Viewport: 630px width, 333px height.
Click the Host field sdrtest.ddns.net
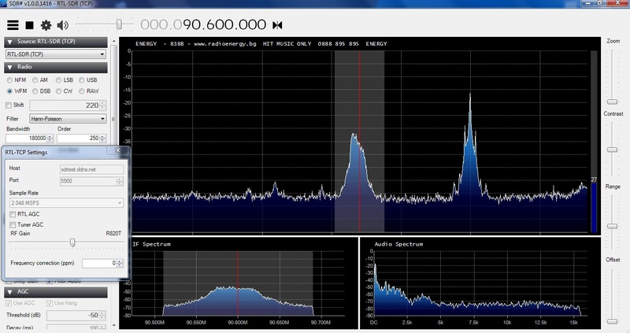click(x=91, y=169)
